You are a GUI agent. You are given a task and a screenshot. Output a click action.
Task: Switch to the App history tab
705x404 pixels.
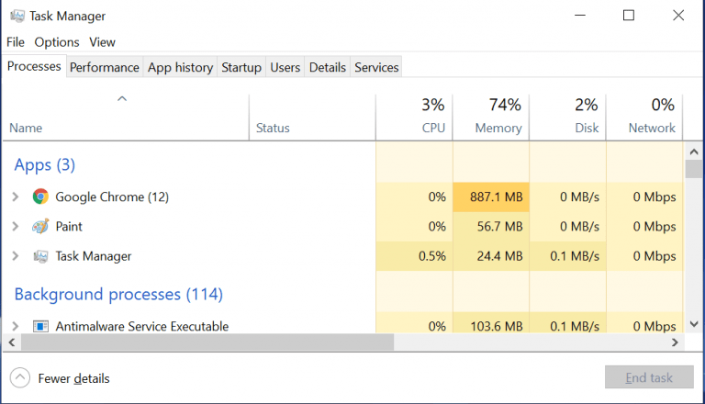tap(180, 67)
